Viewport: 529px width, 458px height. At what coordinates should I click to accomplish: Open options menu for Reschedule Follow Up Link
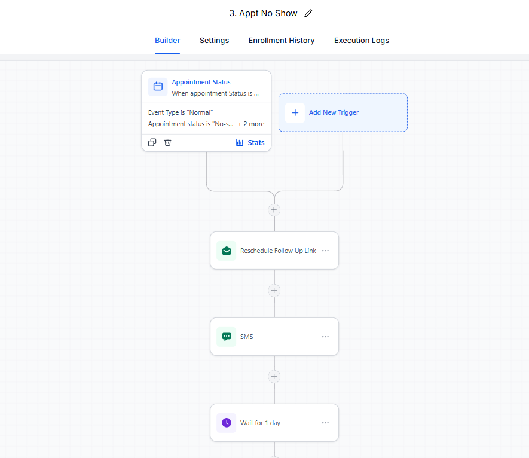tap(325, 251)
